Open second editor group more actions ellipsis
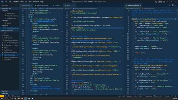 (x=122, y=5)
